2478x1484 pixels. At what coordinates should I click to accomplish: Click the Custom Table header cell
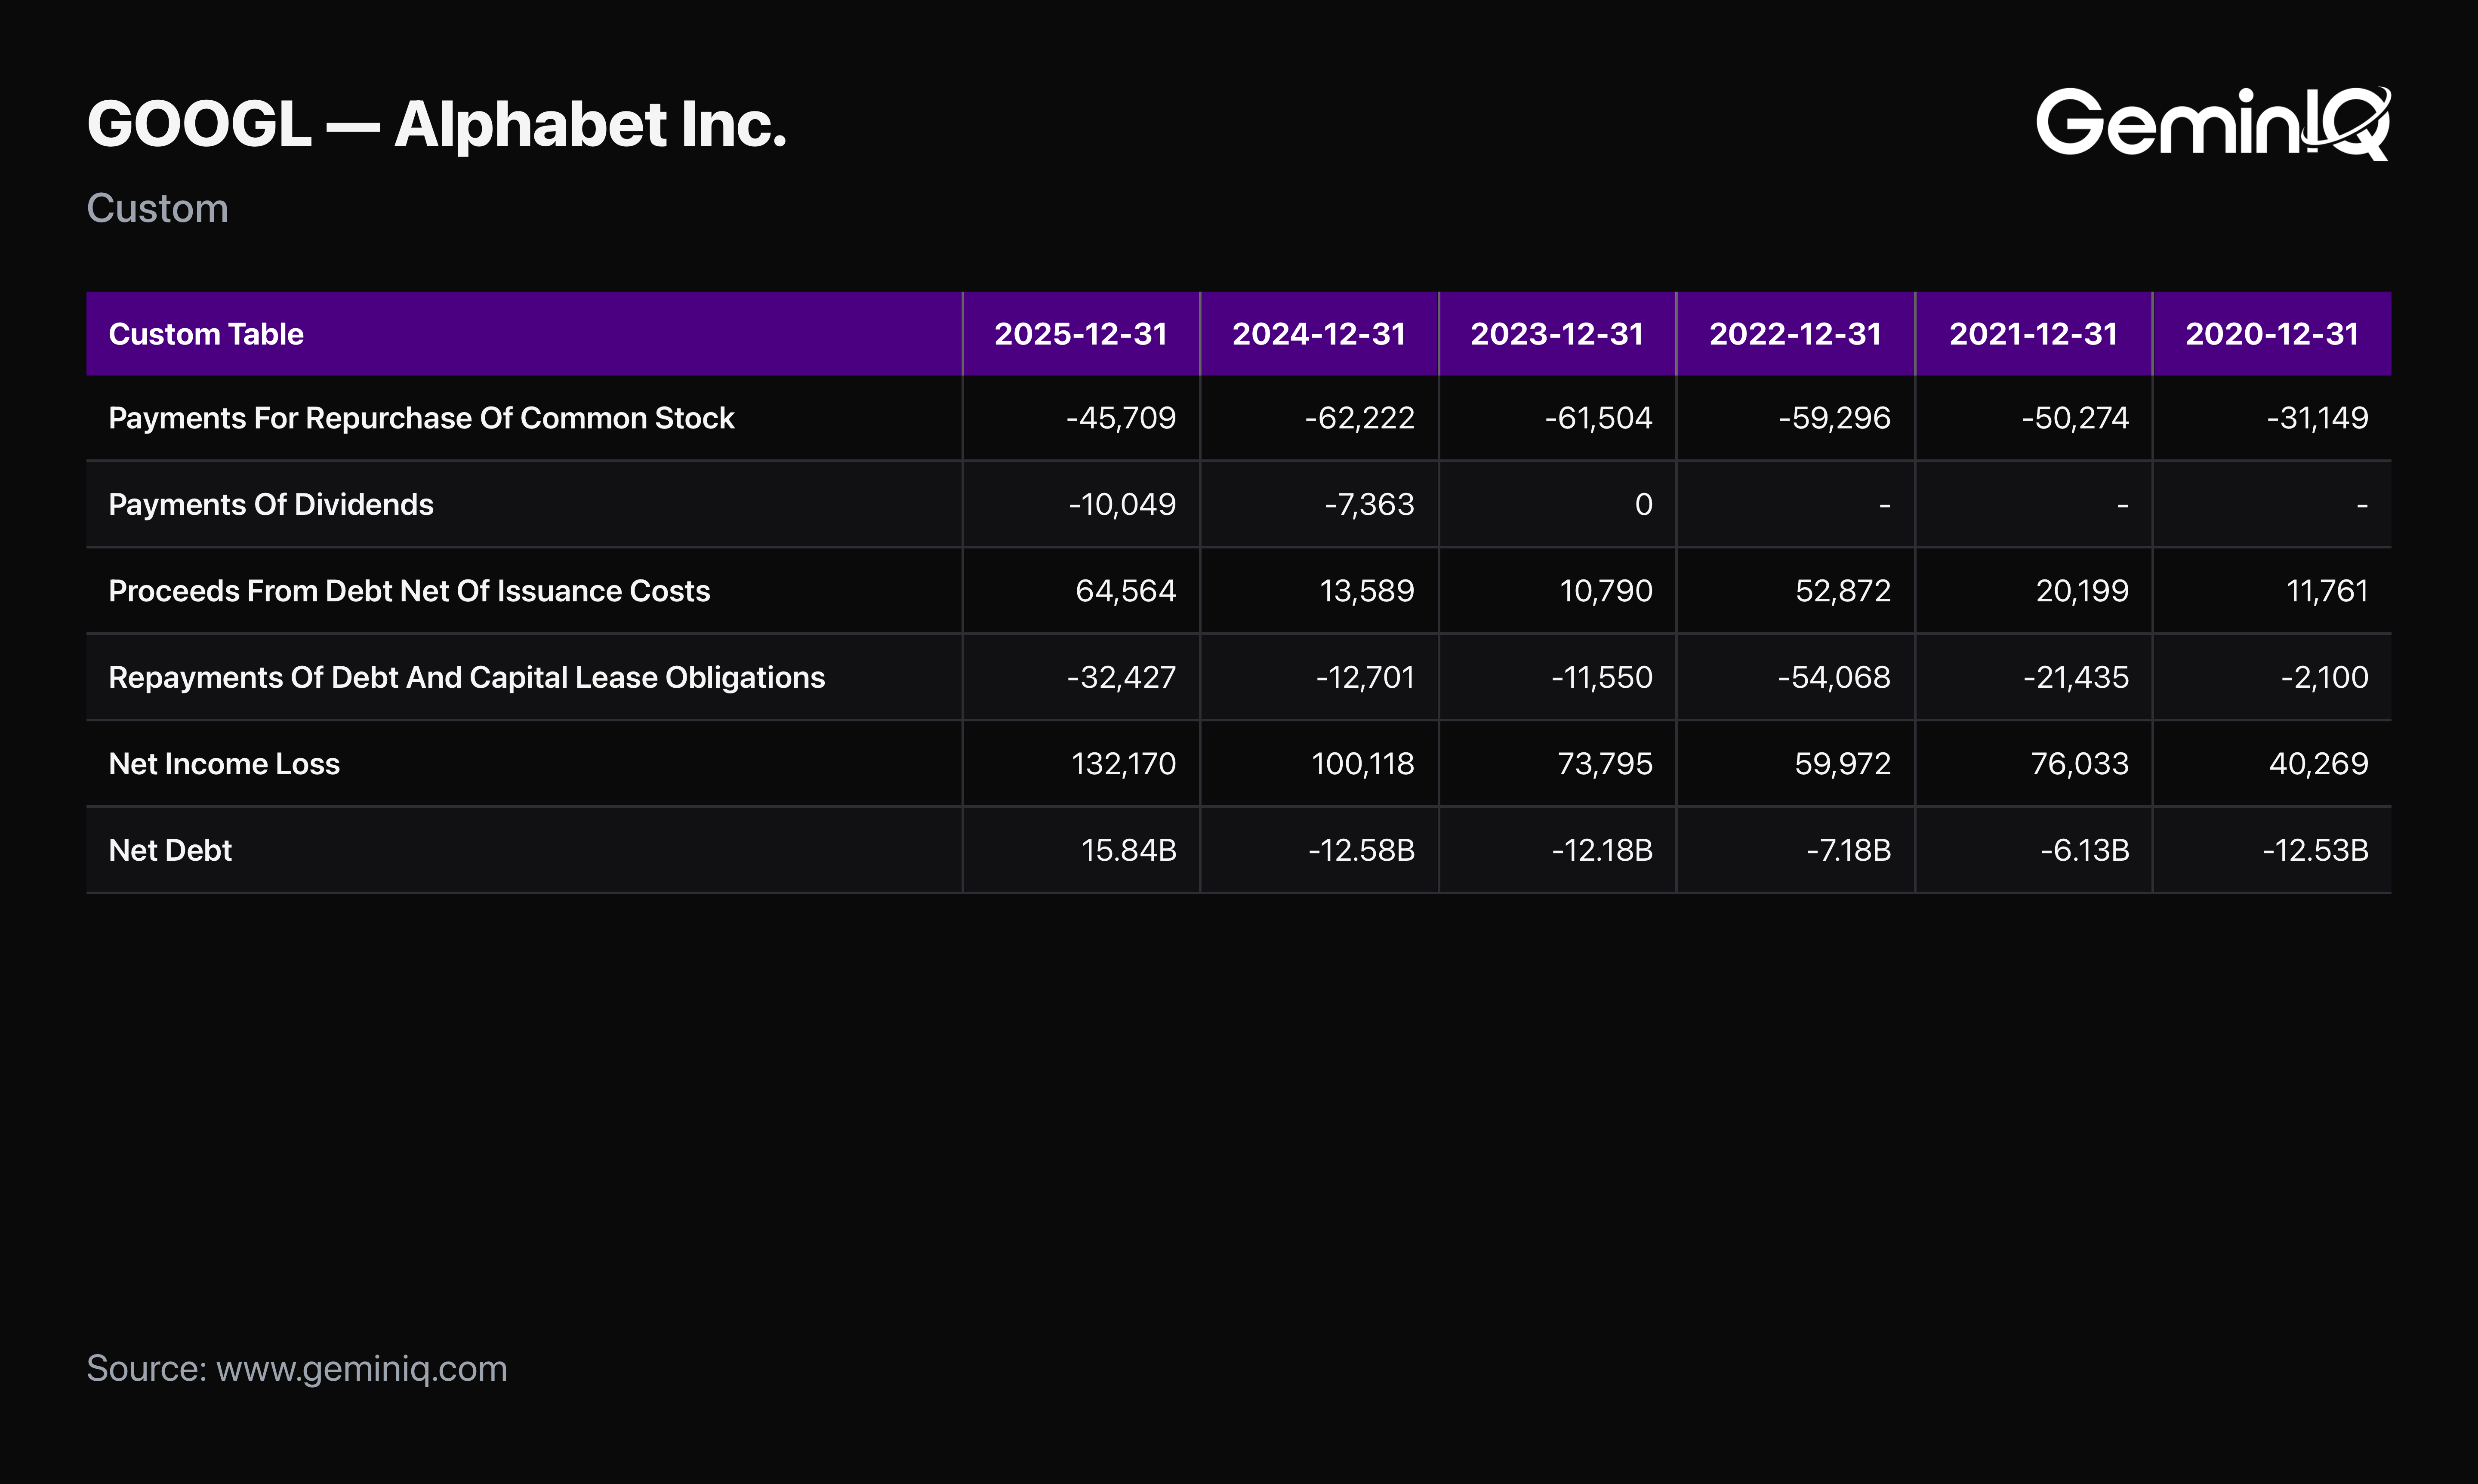(524, 334)
